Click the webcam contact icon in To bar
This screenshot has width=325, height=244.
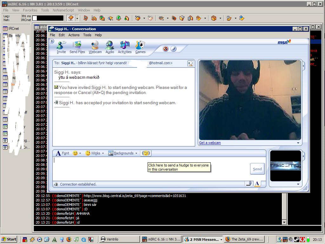pyautogui.click(x=190, y=63)
